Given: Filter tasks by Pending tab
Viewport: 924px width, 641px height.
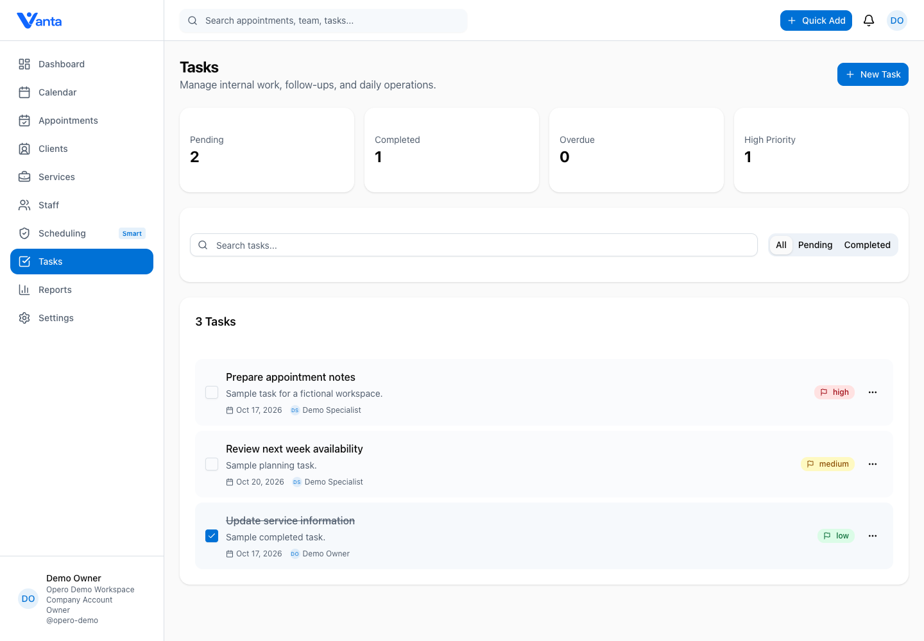Looking at the screenshot, I should click(x=815, y=245).
